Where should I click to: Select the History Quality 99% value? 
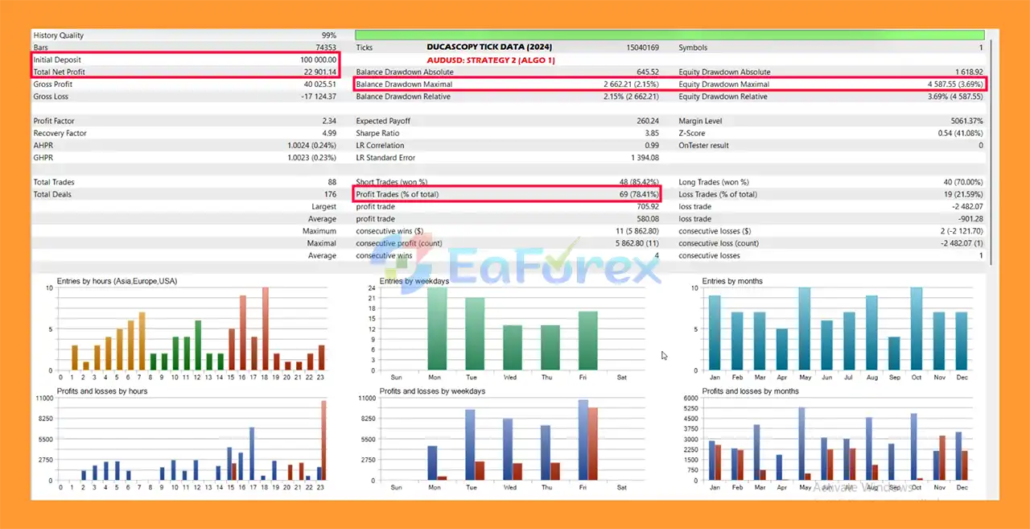(329, 35)
